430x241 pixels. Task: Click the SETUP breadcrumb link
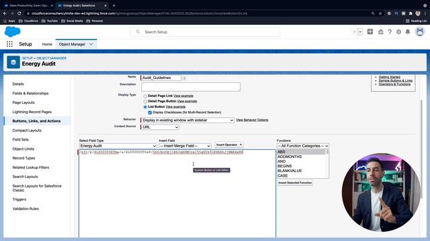pos(28,58)
